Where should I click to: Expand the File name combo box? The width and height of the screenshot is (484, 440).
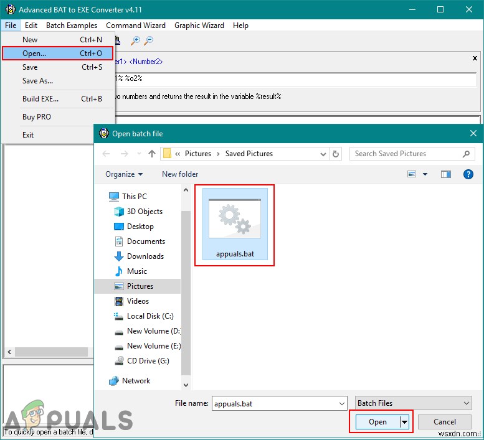coord(342,404)
